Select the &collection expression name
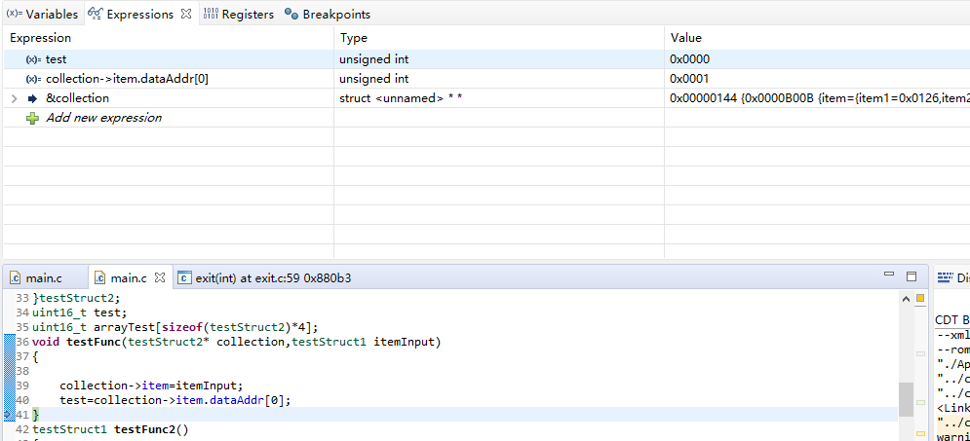 coord(77,98)
